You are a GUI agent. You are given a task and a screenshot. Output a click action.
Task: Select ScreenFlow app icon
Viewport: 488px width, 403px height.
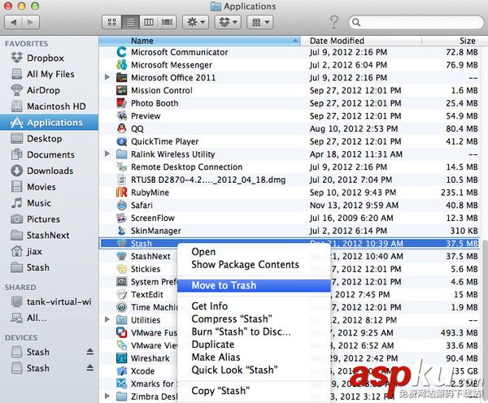[x=121, y=218]
